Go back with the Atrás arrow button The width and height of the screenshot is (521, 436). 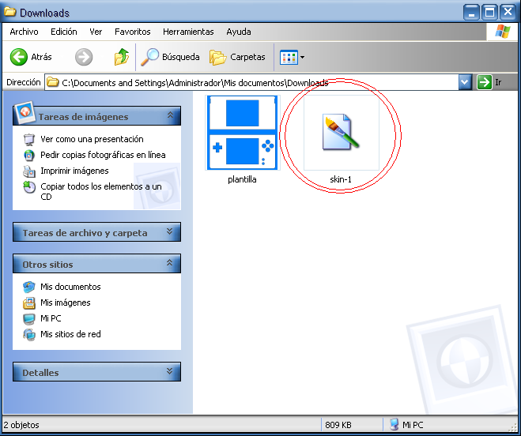pos(31,57)
